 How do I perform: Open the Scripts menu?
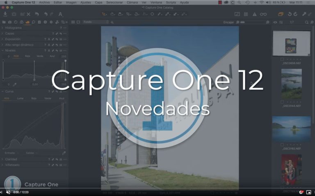pos(171,2)
